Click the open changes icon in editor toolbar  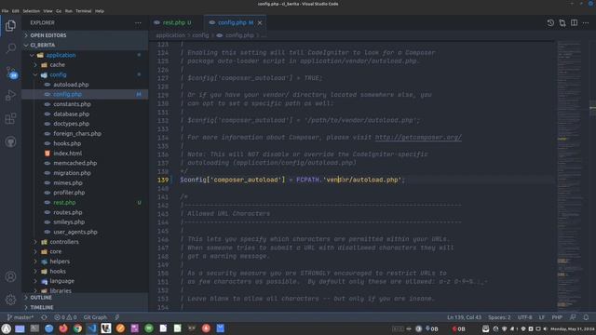point(562,22)
